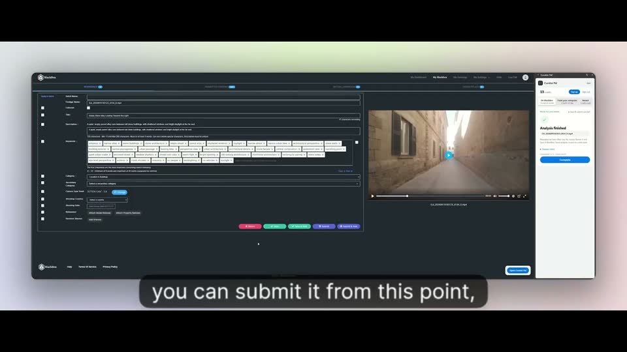Click the BlackBox footer logo
The image size is (627, 352).
[48, 267]
